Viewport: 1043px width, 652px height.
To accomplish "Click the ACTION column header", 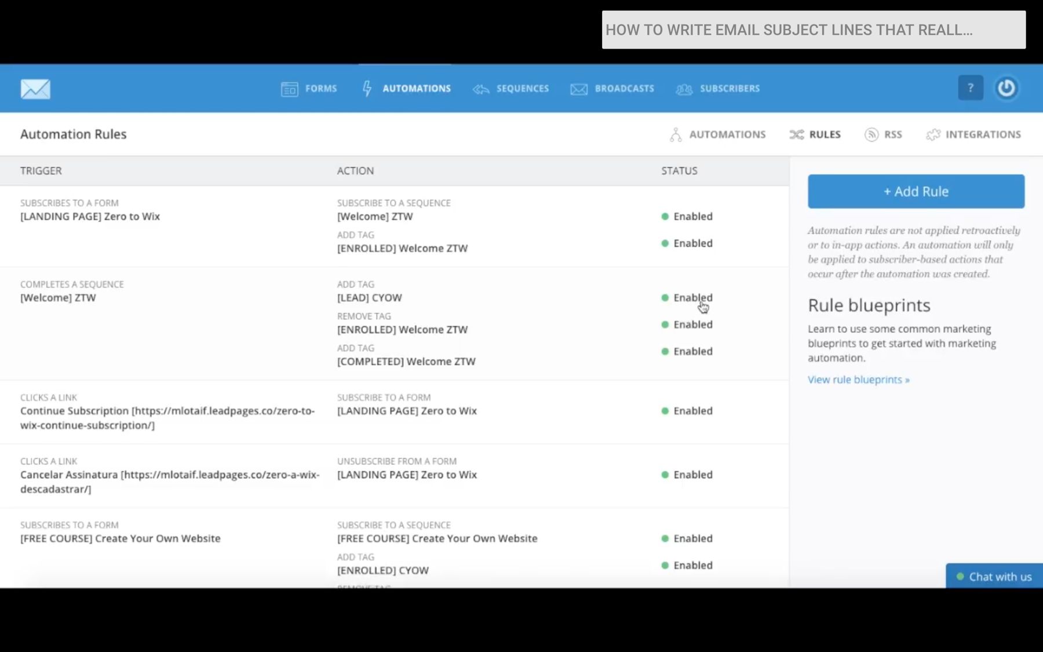I will [355, 171].
